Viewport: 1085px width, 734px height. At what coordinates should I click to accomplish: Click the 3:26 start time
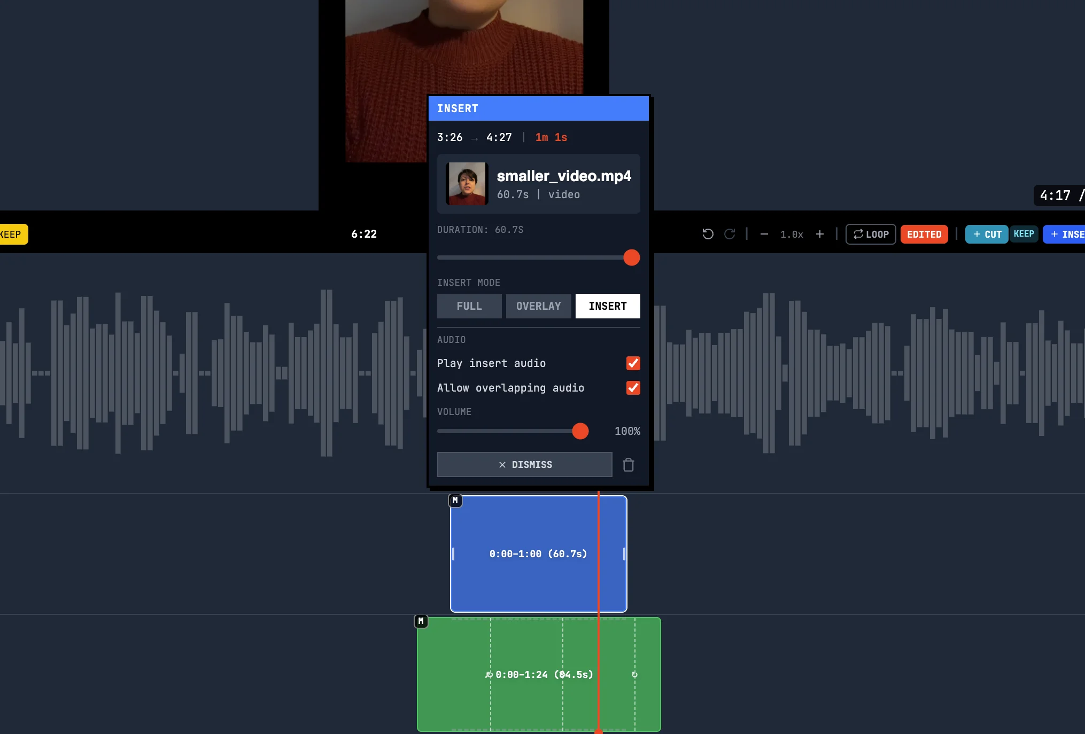point(450,137)
